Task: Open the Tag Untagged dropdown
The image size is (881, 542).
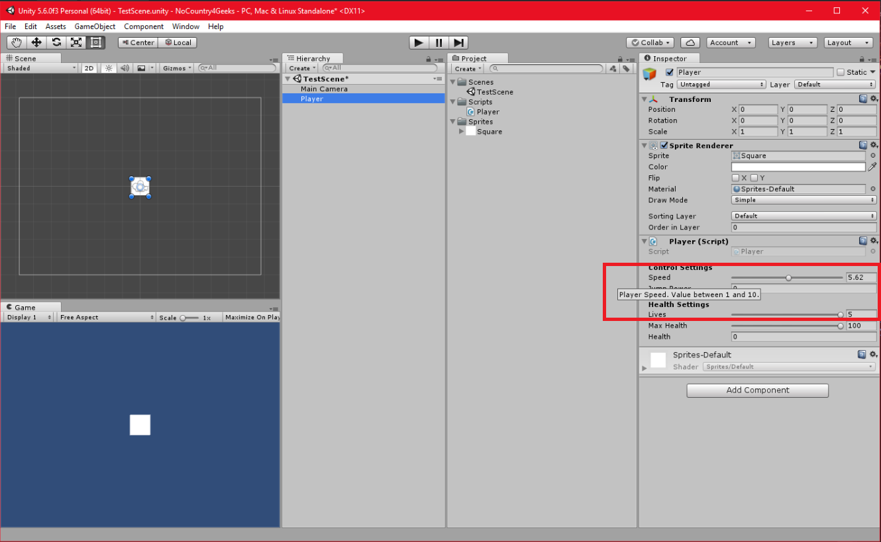Action: 721,85
